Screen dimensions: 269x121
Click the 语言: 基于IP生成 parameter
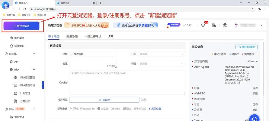click(x=134, y=109)
